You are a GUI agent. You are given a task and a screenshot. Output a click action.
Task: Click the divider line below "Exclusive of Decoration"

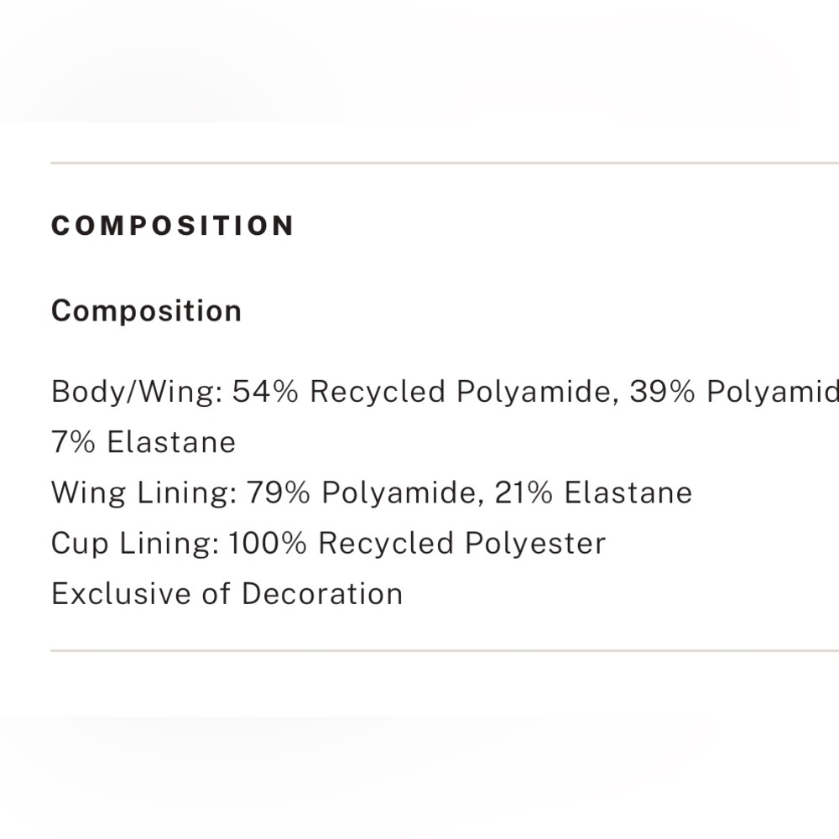coord(445,649)
